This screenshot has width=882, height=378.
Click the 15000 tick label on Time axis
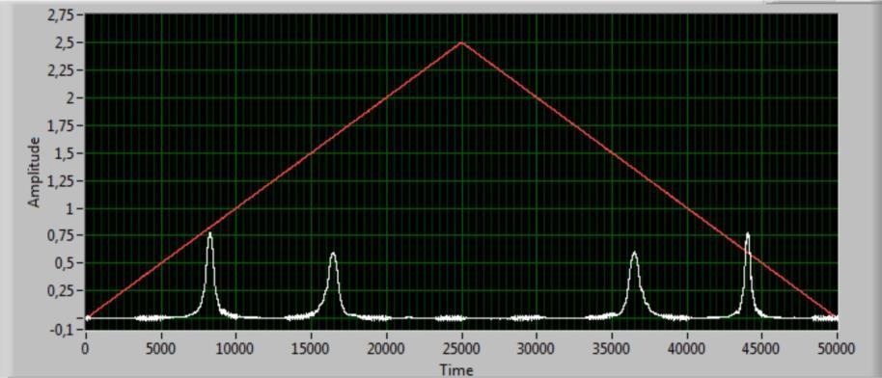(x=311, y=349)
